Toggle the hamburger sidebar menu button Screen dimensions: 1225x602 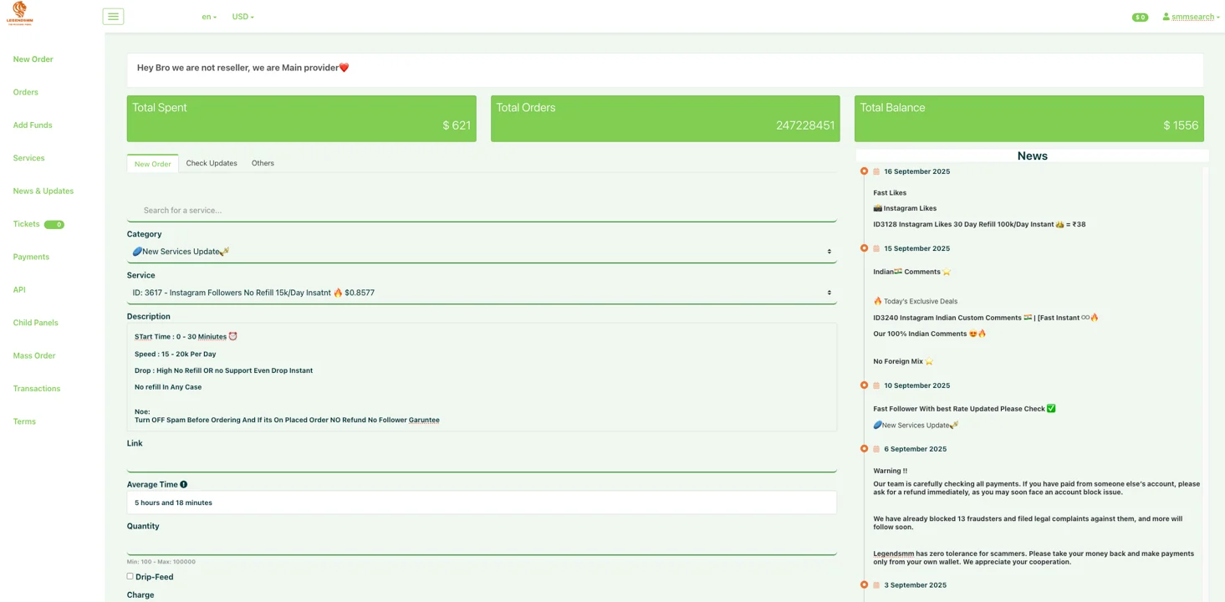coord(113,17)
